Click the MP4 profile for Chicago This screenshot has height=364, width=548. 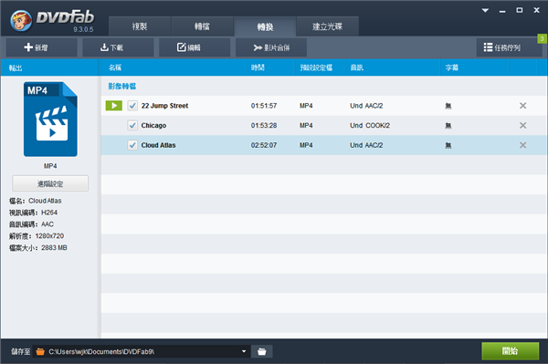[306, 125]
